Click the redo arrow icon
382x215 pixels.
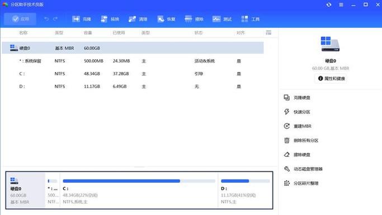[55, 19]
